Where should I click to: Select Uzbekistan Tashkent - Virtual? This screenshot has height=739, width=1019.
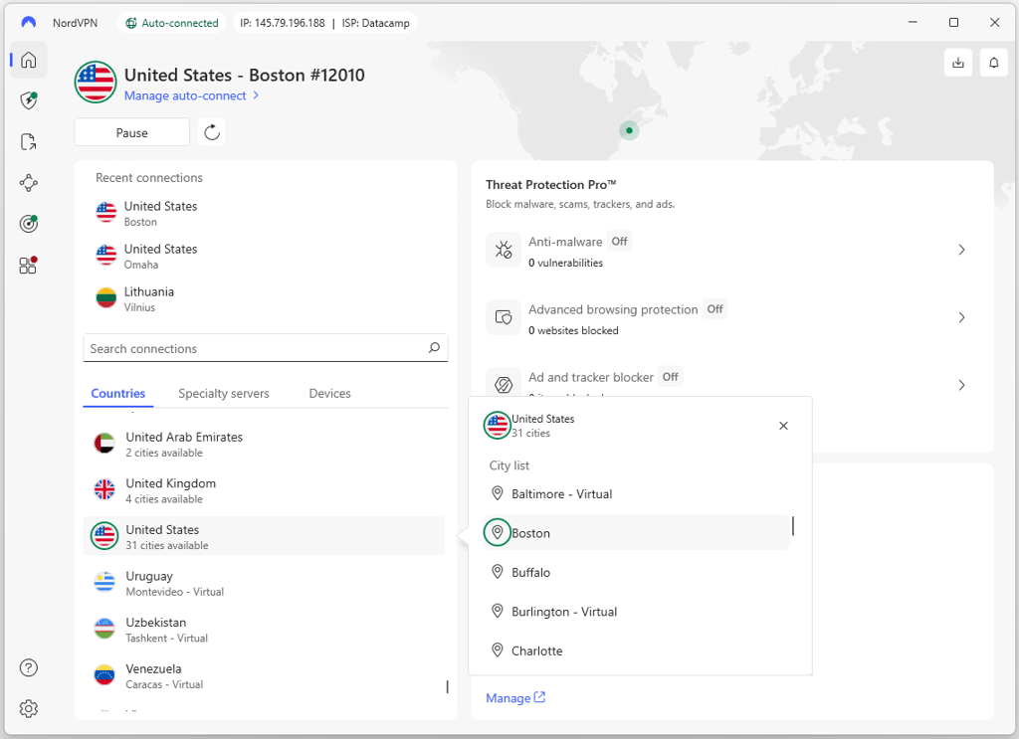click(265, 630)
